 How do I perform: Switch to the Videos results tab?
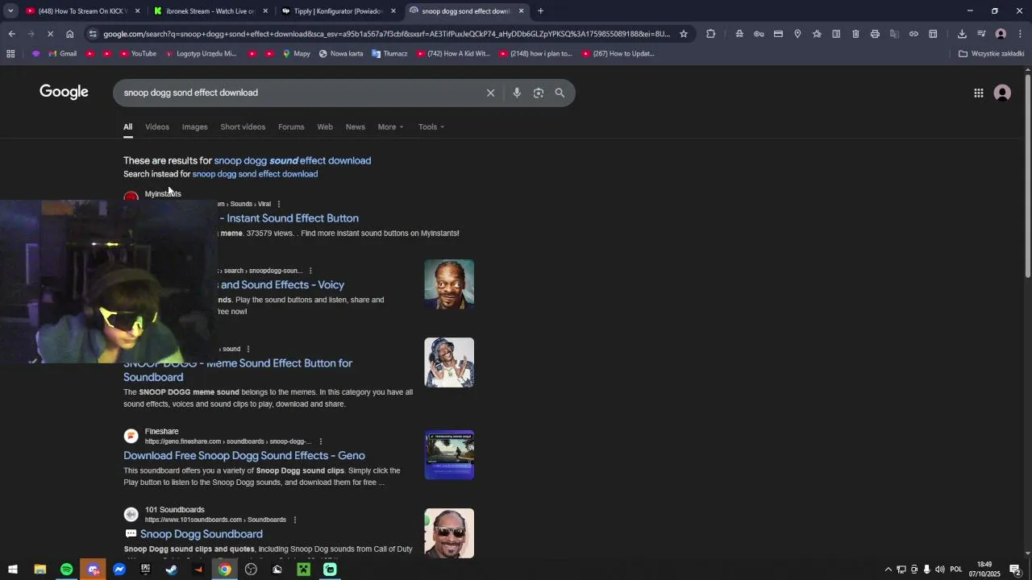(x=157, y=127)
